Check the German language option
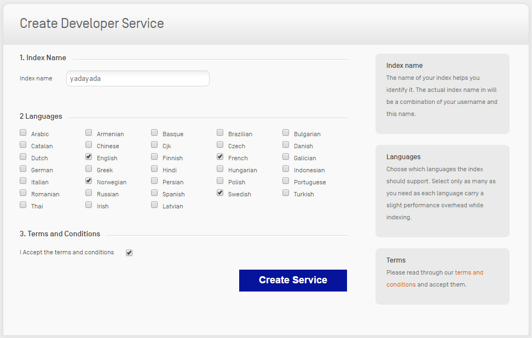 [23, 168]
